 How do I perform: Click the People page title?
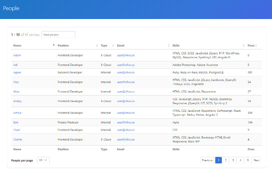pyautogui.click(x=11, y=8)
